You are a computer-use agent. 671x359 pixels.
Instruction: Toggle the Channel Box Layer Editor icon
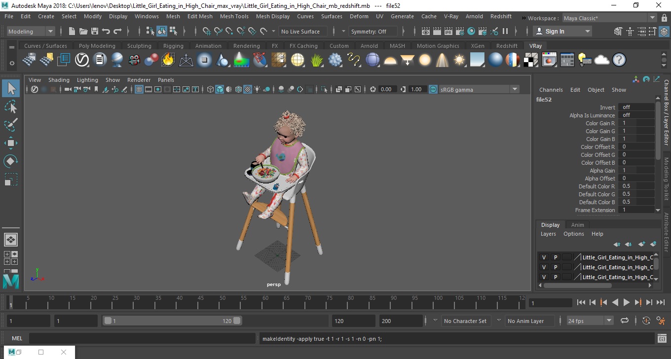coord(665,32)
